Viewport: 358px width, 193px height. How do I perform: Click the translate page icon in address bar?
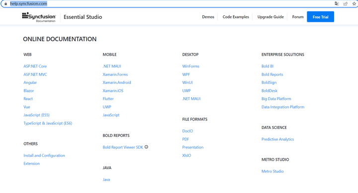[x=337, y=3]
